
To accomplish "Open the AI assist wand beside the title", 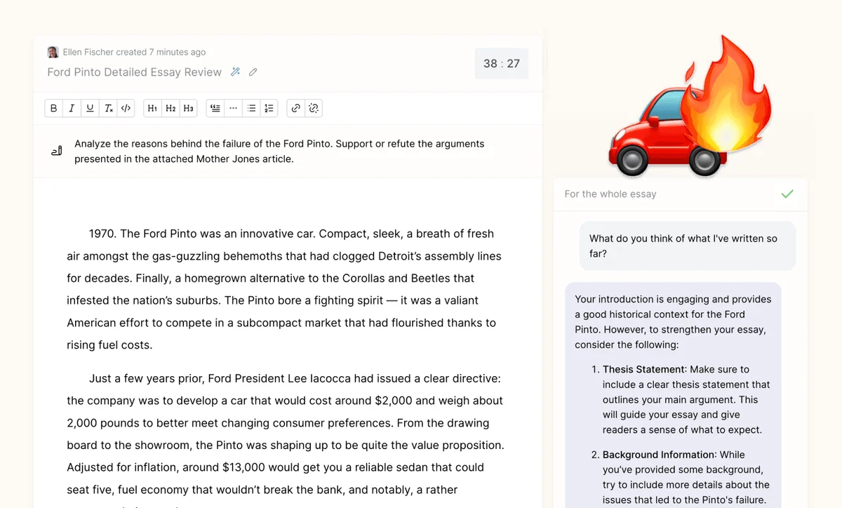I will pos(234,72).
